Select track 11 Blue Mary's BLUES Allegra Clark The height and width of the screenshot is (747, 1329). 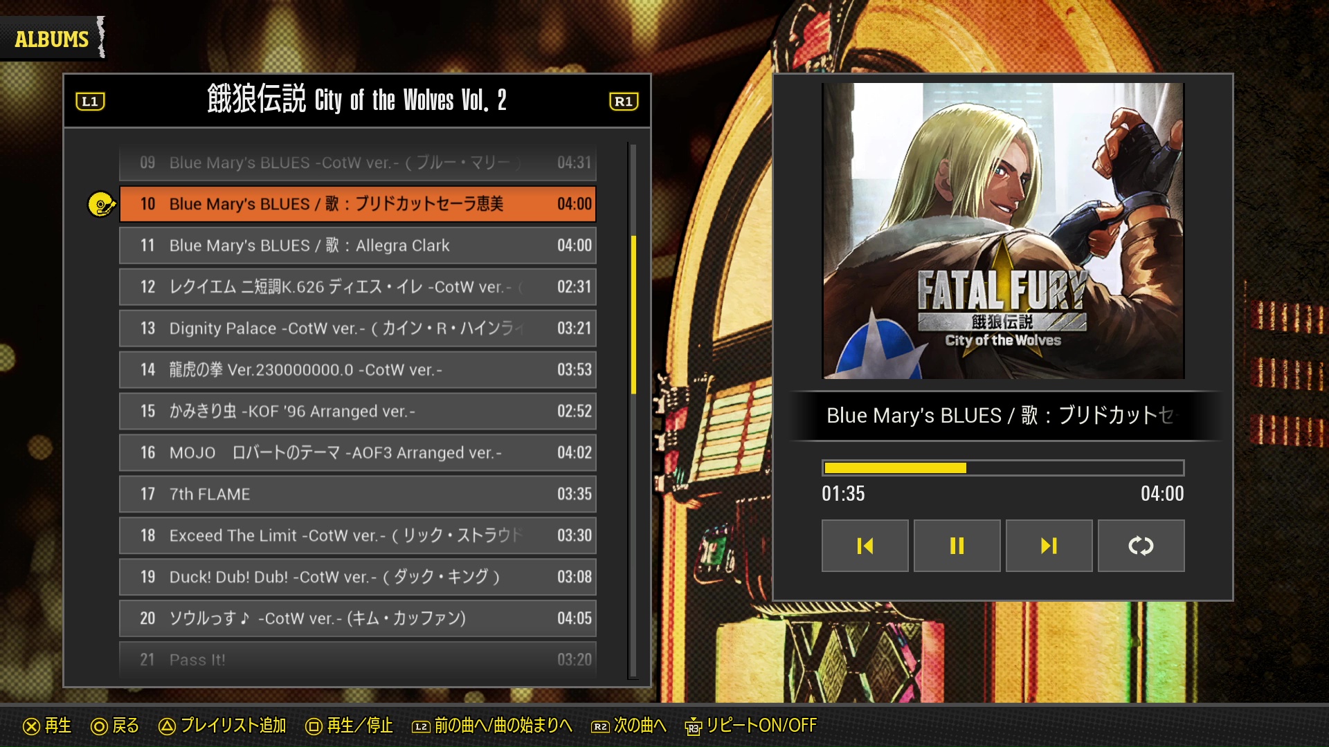[x=358, y=246]
